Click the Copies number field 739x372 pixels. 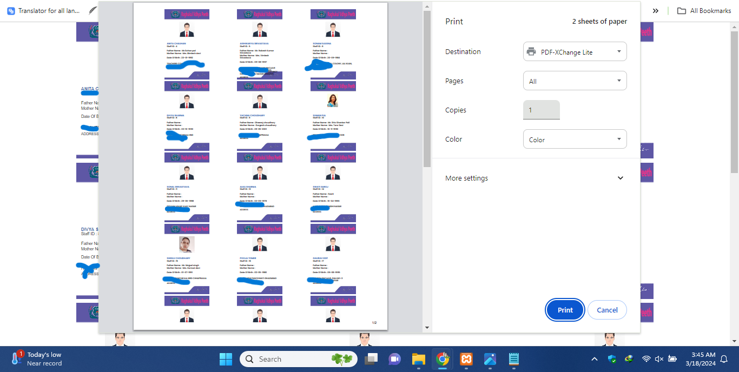click(x=541, y=110)
